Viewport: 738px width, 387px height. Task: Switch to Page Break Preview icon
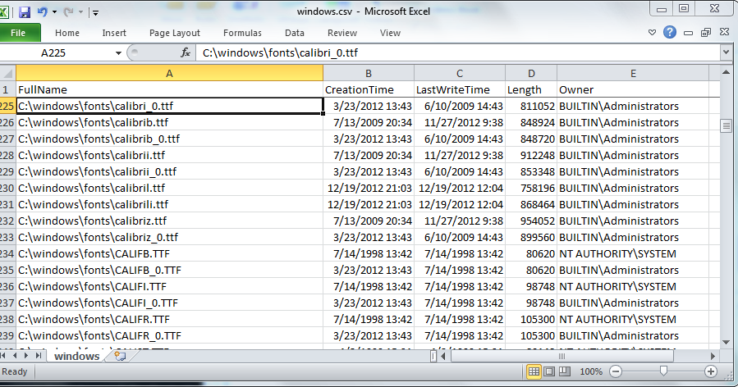coord(565,371)
